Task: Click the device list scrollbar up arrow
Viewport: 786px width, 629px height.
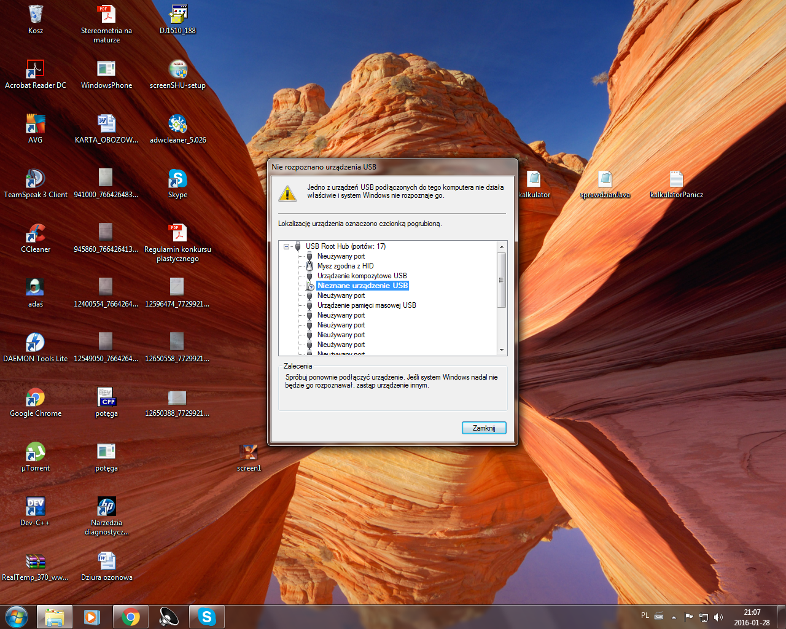Action: tap(502, 247)
